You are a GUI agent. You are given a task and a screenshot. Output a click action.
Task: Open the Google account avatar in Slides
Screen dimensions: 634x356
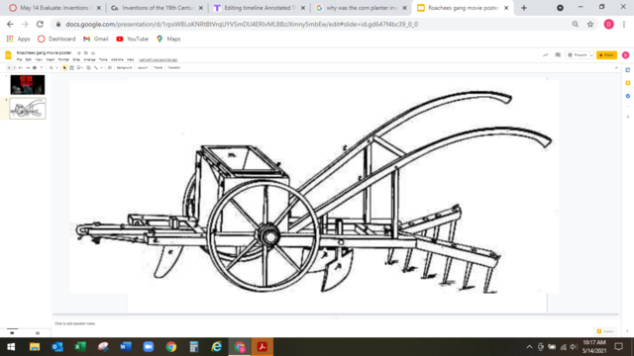coord(625,55)
